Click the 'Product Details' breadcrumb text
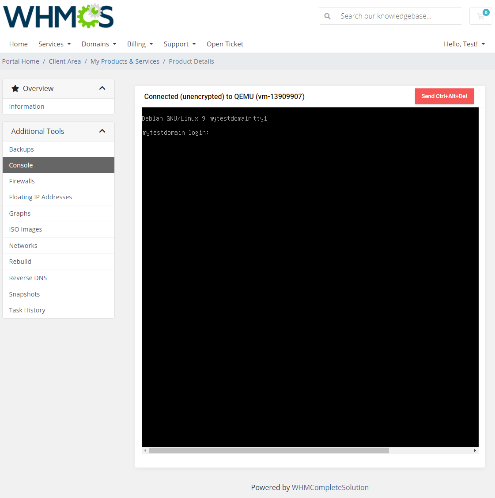495x498 pixels. (x=191, y=61)
